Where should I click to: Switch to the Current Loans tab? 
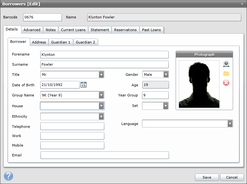[x=73, y=30]
